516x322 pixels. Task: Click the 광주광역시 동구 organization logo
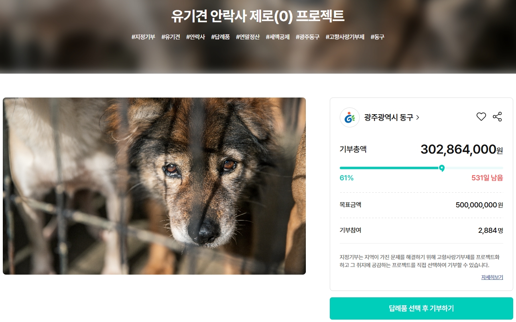click(x=350, y=117)
